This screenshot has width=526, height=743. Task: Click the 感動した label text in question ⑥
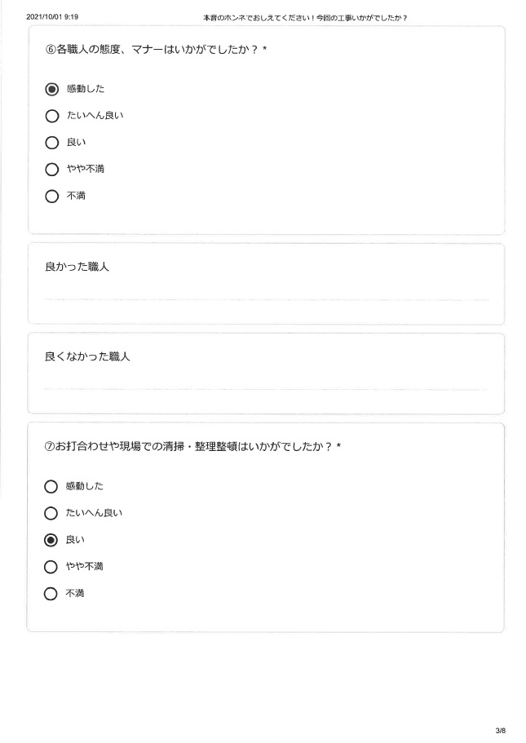(86, 89)
